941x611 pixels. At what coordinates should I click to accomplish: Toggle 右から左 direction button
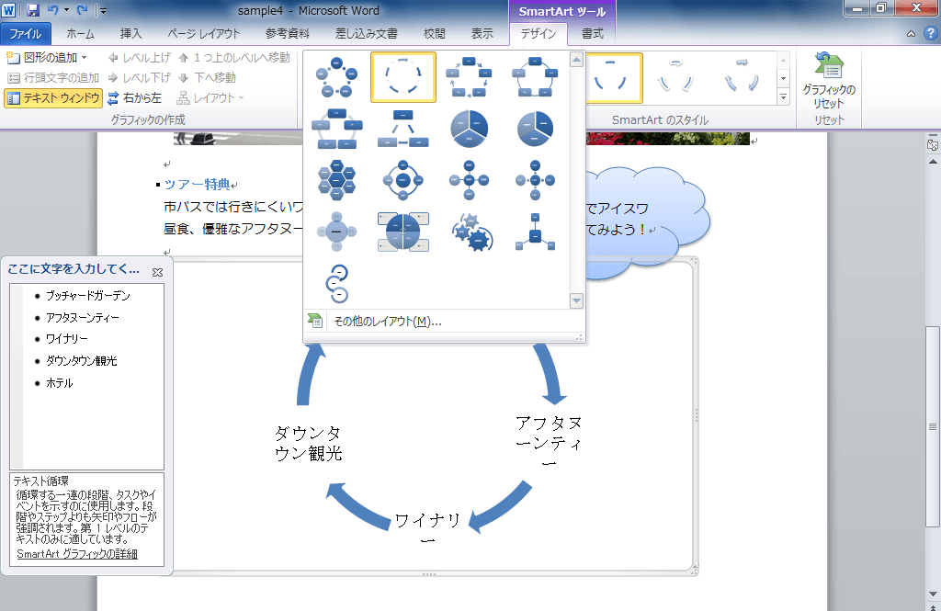point(134,97)
